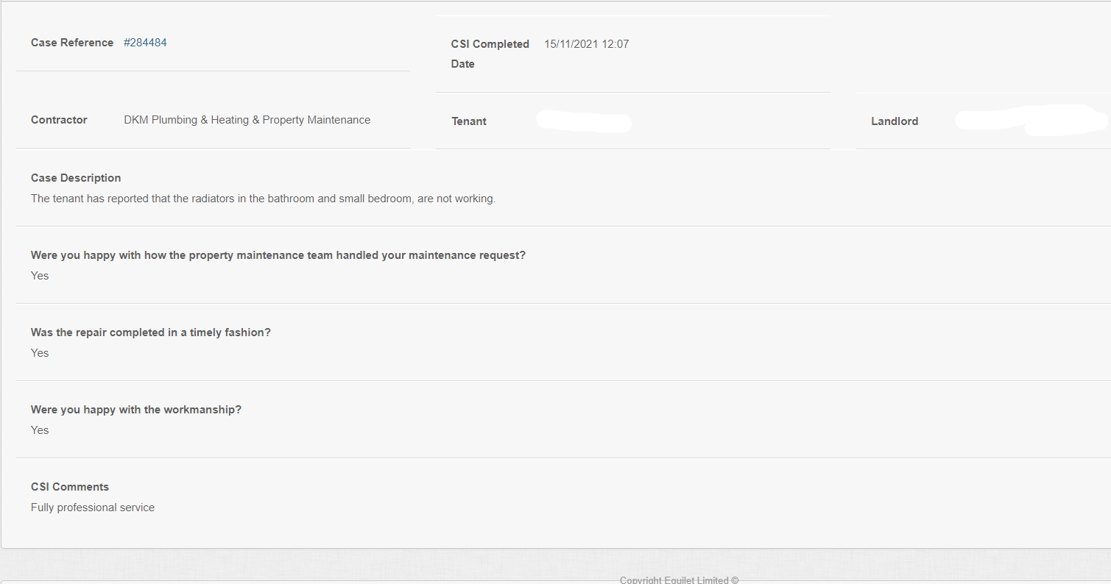The height and width of the screenshot is (584, 1111).
Task: Select the CSI Completed Date label
Action: tap(490, 54)
